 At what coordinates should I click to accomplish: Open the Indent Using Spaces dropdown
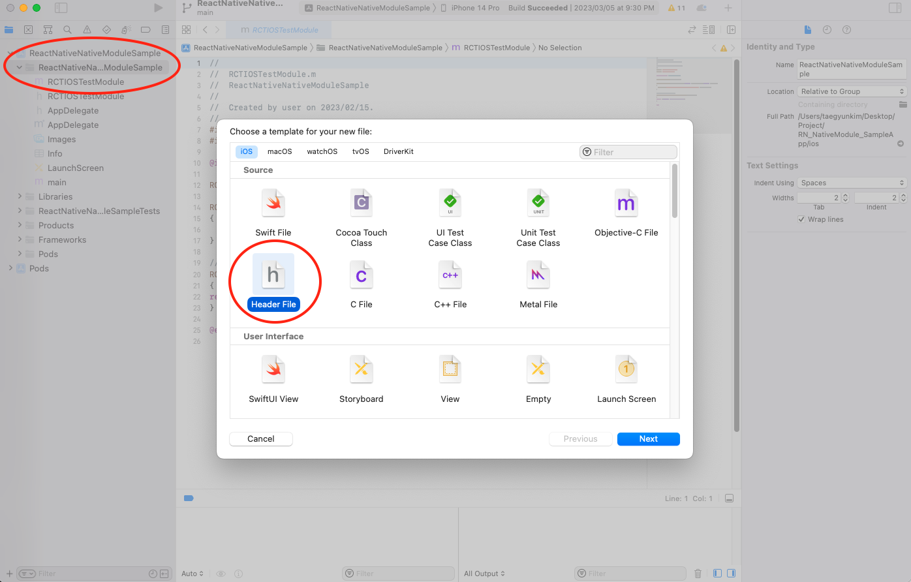click(852, 183)
